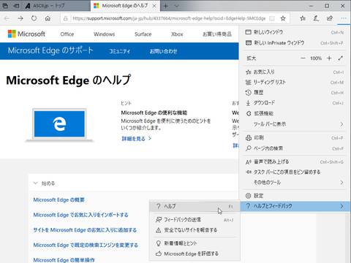The height and width of the screenshot is (263, 351).
Task: Open Reading view icon in the address bar
Action: click(272, 18)
